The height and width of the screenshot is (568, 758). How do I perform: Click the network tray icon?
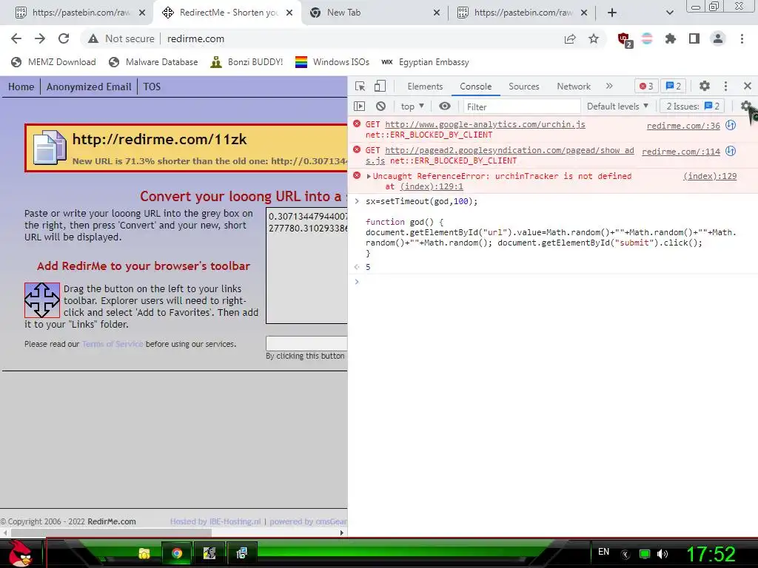pyautogui.click(x=645, y=554)
